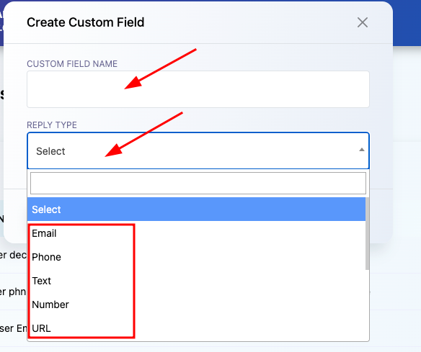Viewport: 421px width, 352px height.
Task: Click the partially hidden "ser En" row
Action: 14,328
